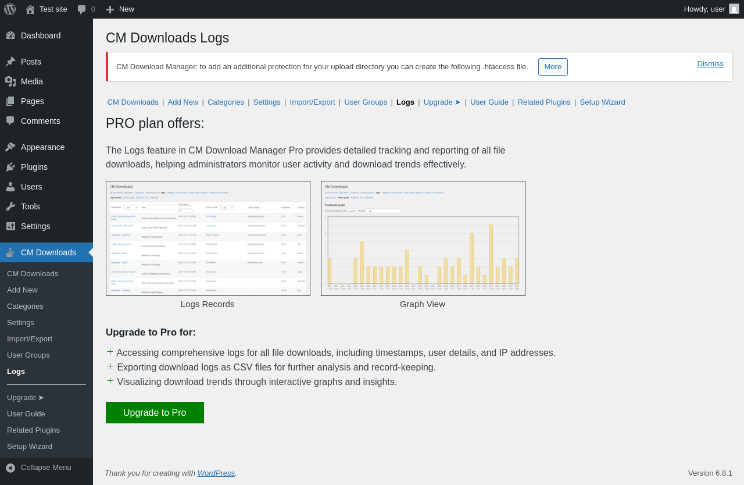Click the Collapse Menu arrow icon

[x=10, y=468]
